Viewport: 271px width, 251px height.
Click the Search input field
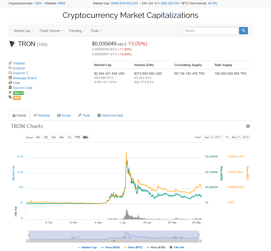pos(210,31)
